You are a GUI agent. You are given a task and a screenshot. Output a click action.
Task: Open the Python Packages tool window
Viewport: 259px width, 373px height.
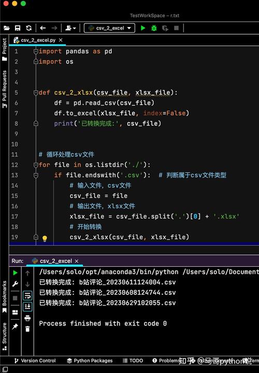tap(90, 361)
